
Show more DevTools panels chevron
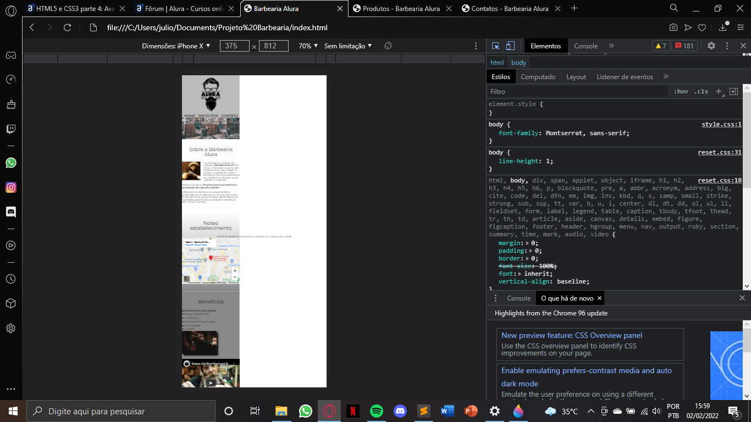pyautogui.click(x=611, y=46)
